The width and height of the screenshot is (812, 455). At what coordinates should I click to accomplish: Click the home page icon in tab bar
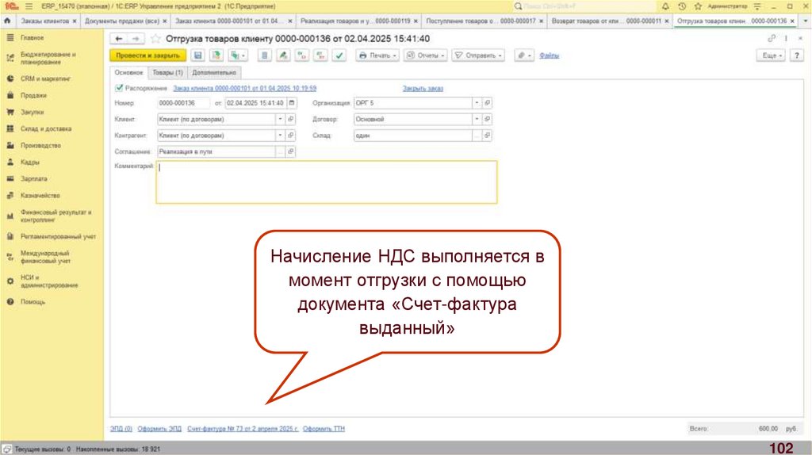coord(7,21)
